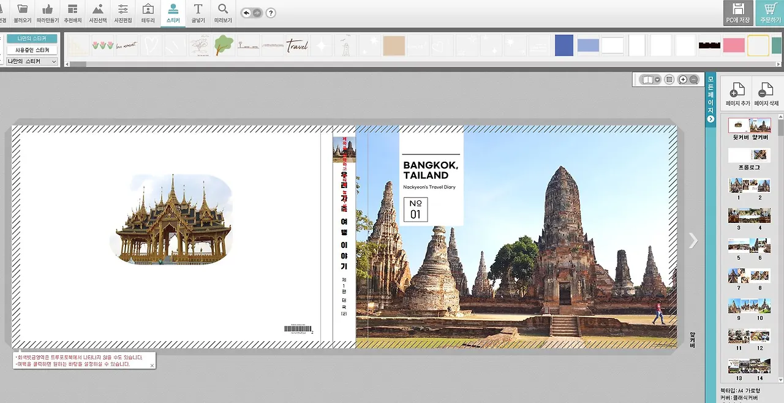Open the 사진편집 photo edit sliders tool
This screenshot has height=403, width=784.
point(123,13)
